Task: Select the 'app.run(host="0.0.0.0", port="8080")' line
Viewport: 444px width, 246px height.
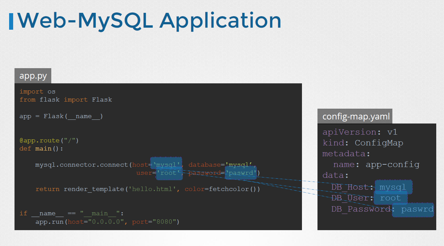Action: tap(107, 222)
